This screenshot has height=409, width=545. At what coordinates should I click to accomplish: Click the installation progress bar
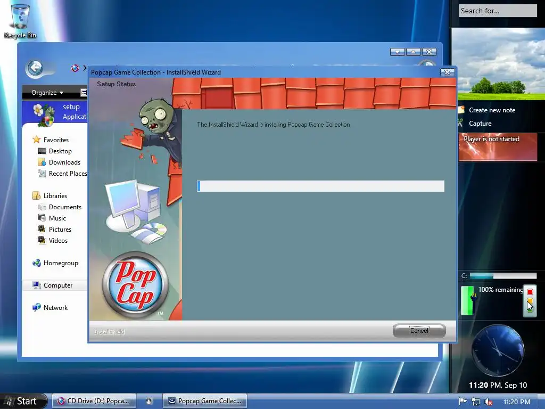pyautogui.click(x=320, y=186)
